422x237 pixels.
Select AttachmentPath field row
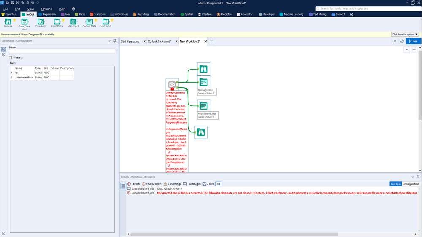pyautogui.click(x=42, y=78)
